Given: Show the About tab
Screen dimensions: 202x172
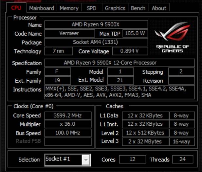Looking at the screenshot, I should (159, 8).
